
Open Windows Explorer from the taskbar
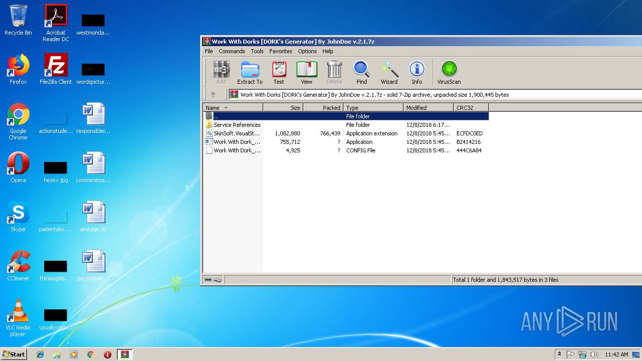click(57, 354)
